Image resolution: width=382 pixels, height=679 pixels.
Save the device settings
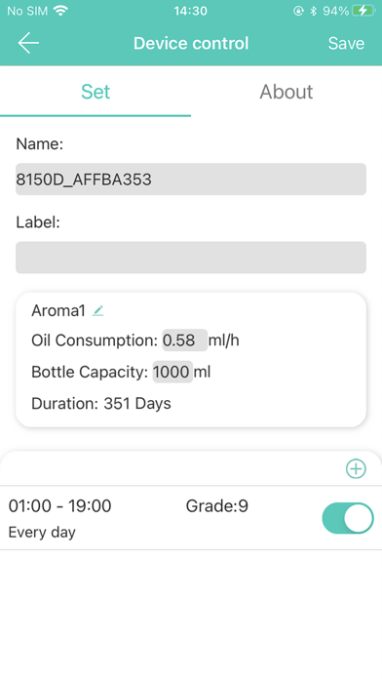click(x=346, y=43)
